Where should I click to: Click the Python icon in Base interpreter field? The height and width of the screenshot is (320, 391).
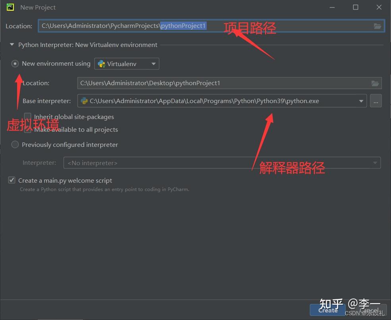click(84, 101)
